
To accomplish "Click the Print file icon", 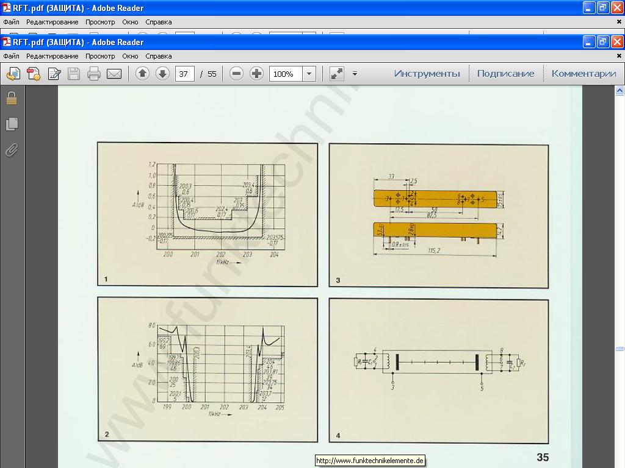I will click(x=93, y=74).
